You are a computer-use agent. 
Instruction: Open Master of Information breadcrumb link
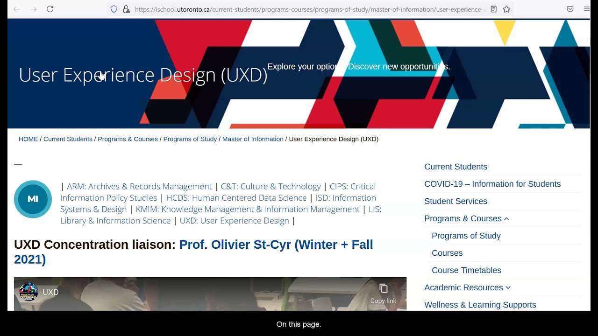pos(253,139)
